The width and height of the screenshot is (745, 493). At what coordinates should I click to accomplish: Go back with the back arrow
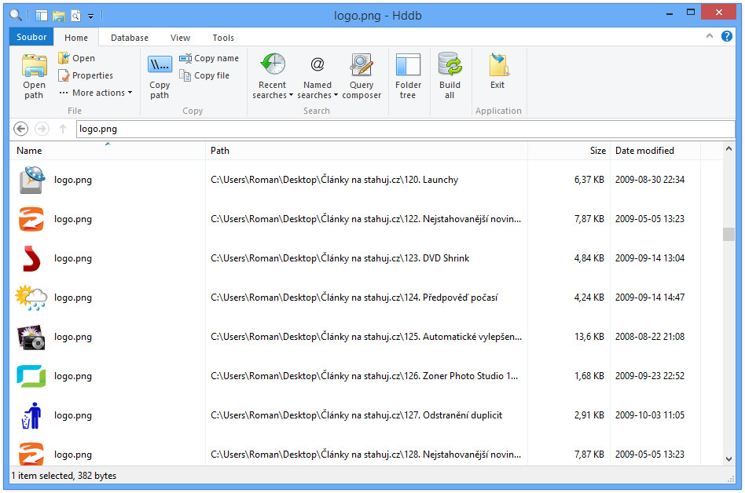tap(20, 129)
